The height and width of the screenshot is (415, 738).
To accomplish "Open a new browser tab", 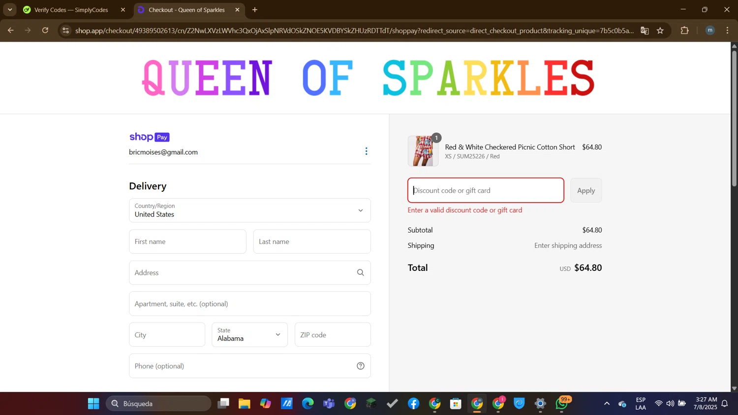I will 255,10.
